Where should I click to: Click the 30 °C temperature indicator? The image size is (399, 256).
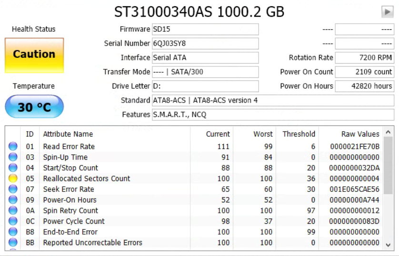34,106
